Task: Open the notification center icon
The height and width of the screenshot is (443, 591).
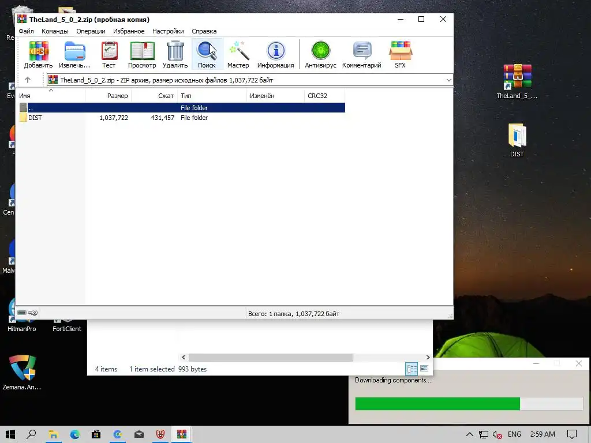Action: click(x=572, y=434)
